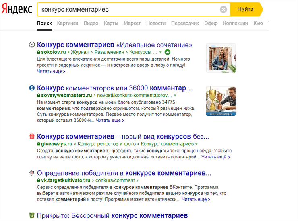Click the targetkultivator favicon
Screen dimensions: 298x221
pos(32,173)
